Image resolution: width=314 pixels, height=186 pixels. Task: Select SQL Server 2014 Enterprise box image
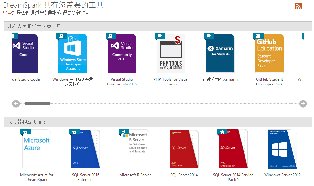pos(184,149)
